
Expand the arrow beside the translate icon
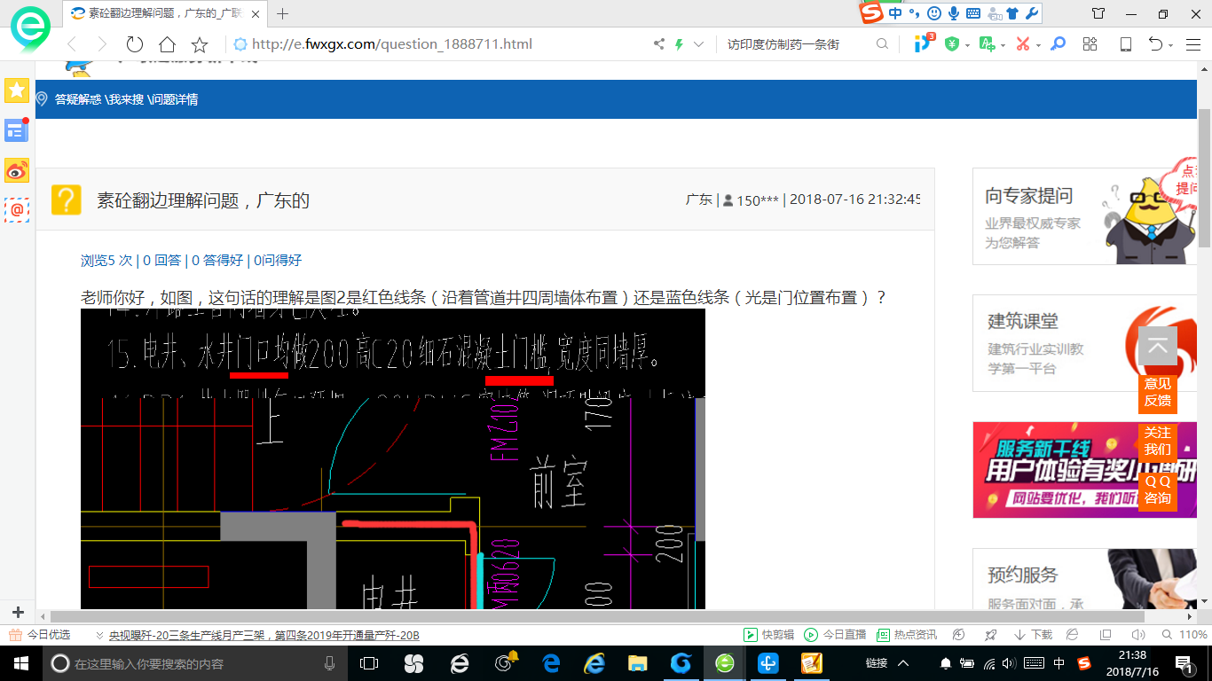[x=1003, y=45]
